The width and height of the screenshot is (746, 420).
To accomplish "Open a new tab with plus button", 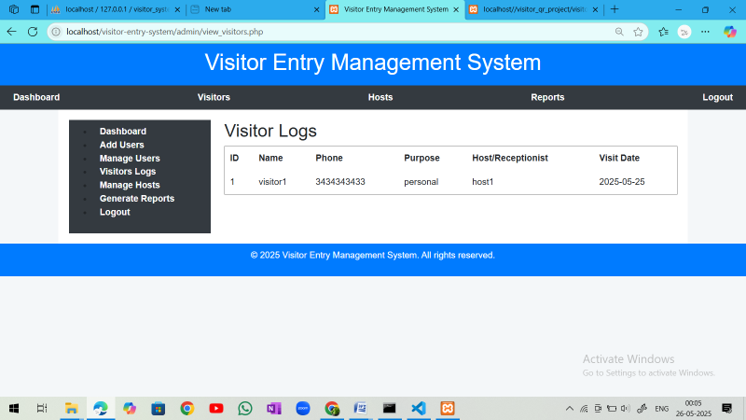I will pyautogui.click(x=615, y=9).
